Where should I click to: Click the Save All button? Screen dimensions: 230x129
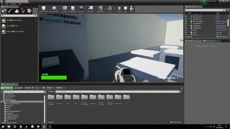29,88
